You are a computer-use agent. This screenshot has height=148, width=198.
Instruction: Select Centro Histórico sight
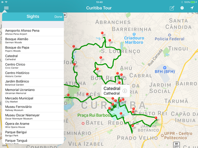[33, 74]
